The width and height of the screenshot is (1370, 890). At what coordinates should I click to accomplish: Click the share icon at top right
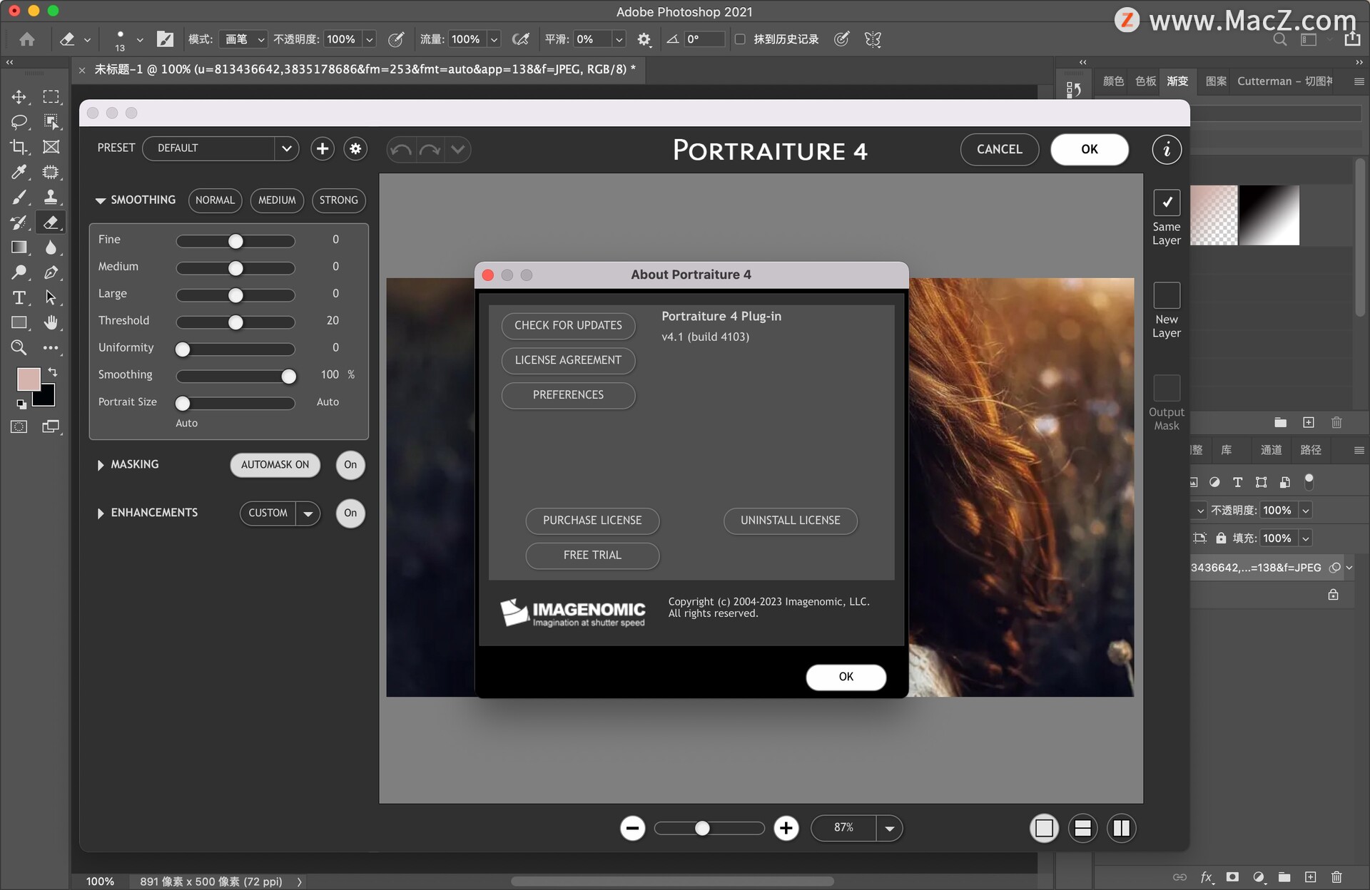[1352, 39]
